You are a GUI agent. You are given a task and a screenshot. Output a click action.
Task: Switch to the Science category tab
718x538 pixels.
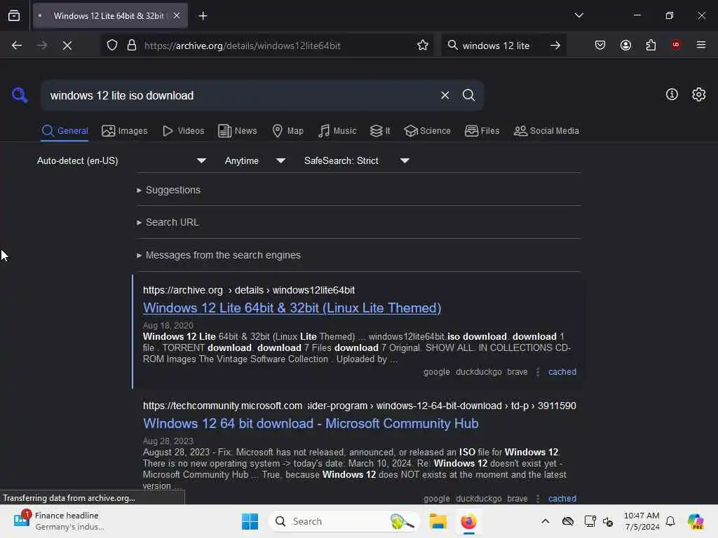[427, 131]
